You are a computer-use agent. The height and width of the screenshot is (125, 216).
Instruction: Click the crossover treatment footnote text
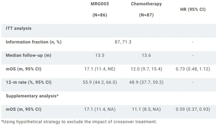tap(79, 121)
